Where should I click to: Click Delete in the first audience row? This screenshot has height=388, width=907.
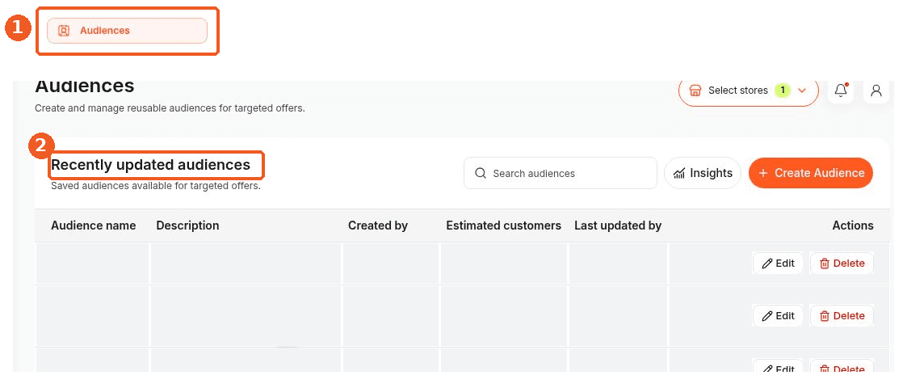(x=842, y=264)
